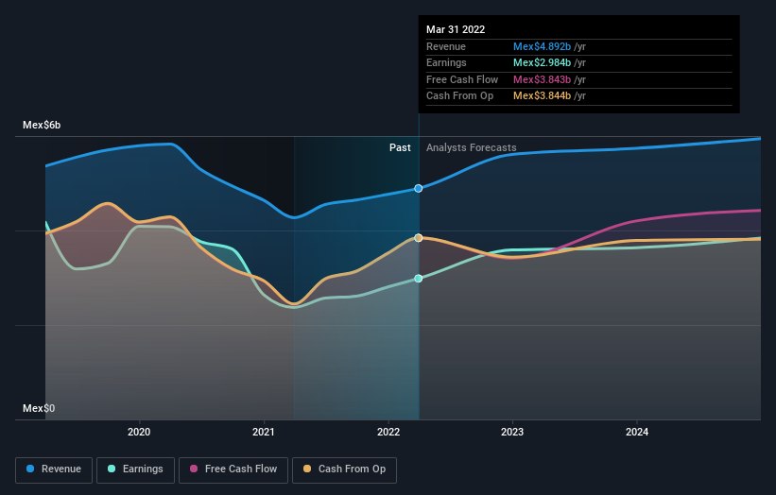
Task: Click the Mex$3.843b free cash flow value
Action: pyautogui.click(x=542, y=79)
